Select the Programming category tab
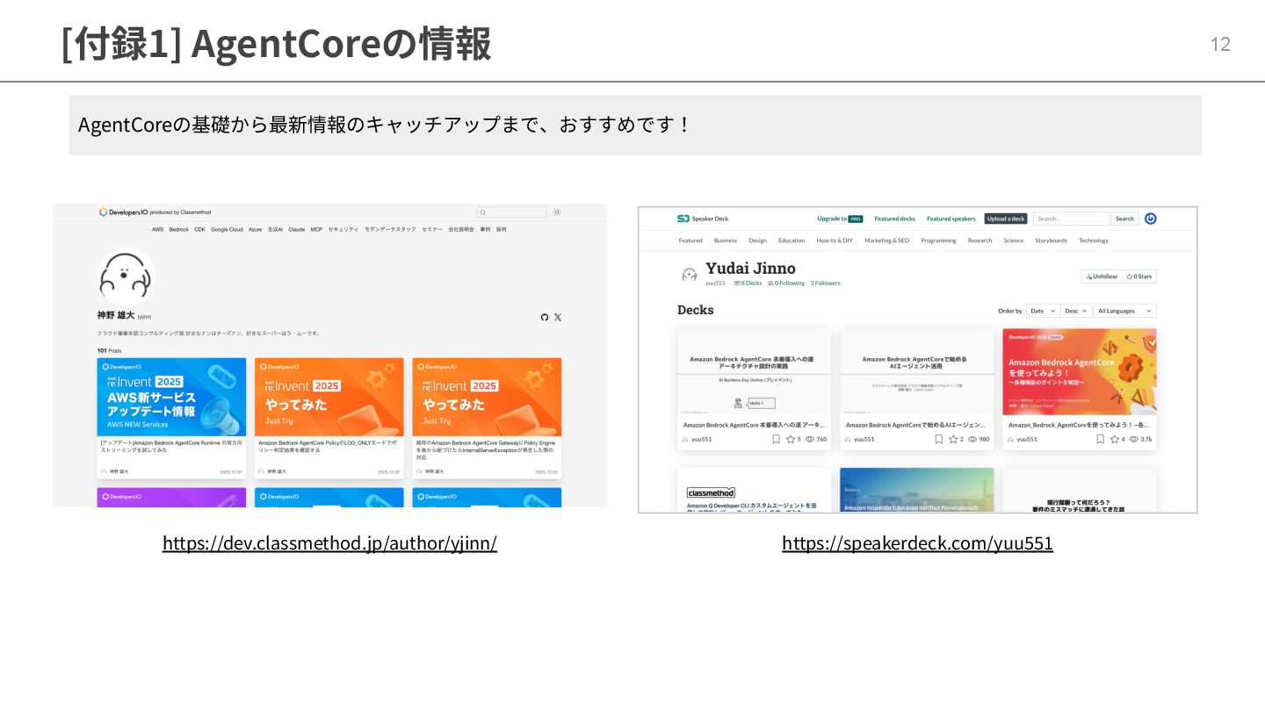 coord(938,241)
